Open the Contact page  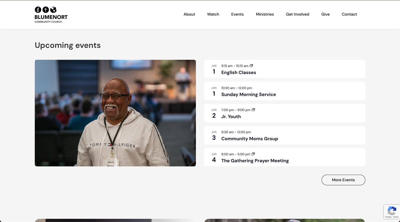[349, 14]
